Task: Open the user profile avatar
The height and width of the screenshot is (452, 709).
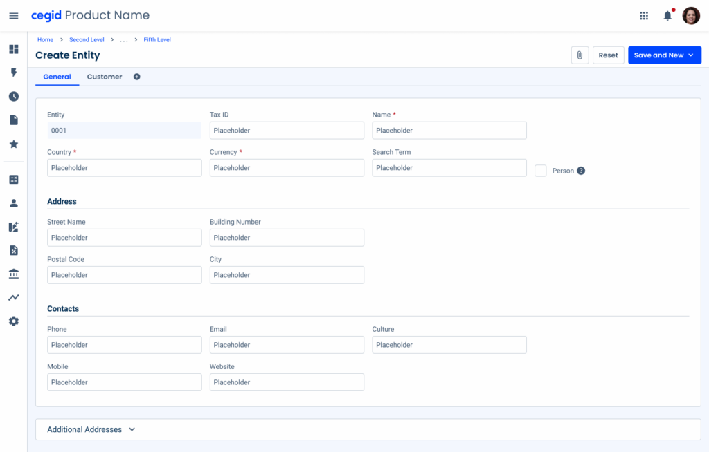Action: pyautogui.click(x=691, y=16)
